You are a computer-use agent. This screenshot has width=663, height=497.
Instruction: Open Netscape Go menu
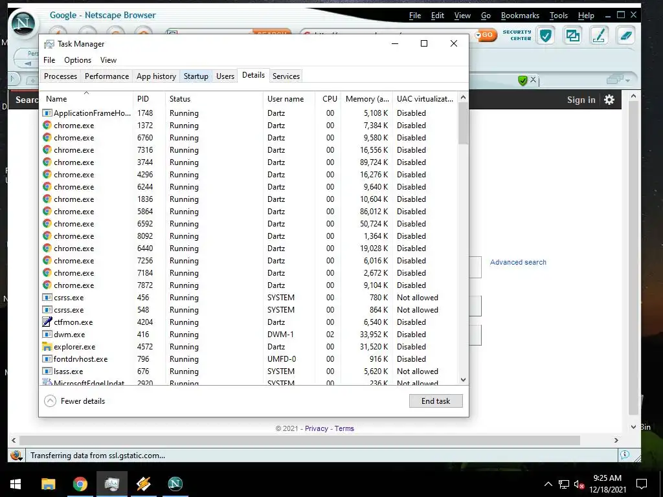[486, 16]
